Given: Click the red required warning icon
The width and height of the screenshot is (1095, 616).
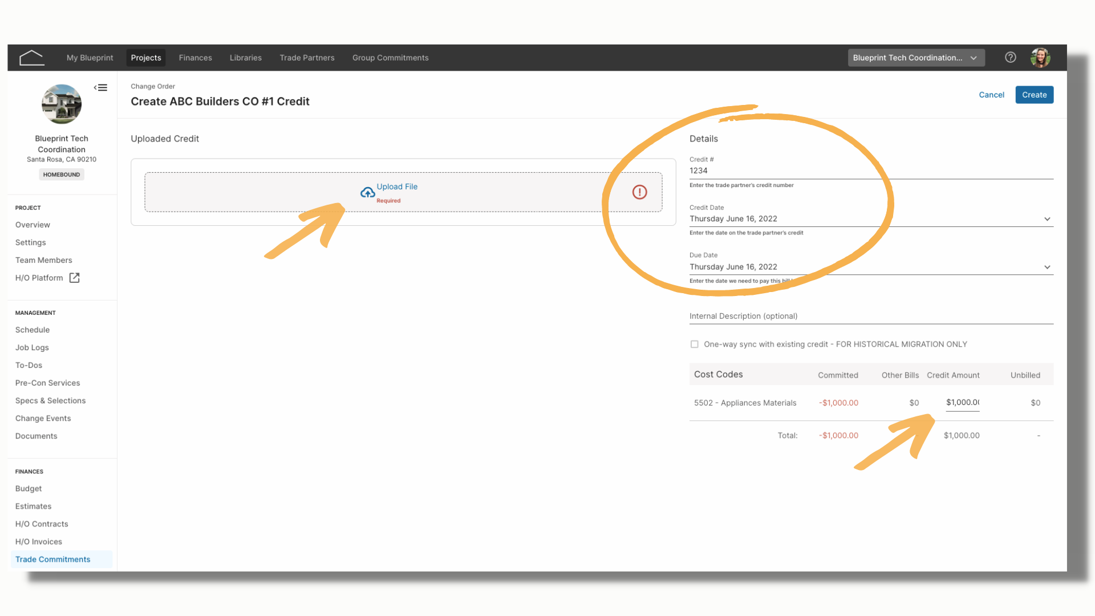Looking at the screenshot, I should (x=639, y=192).
